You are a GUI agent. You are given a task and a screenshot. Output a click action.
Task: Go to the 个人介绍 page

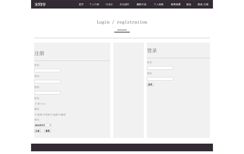point(94,5)
